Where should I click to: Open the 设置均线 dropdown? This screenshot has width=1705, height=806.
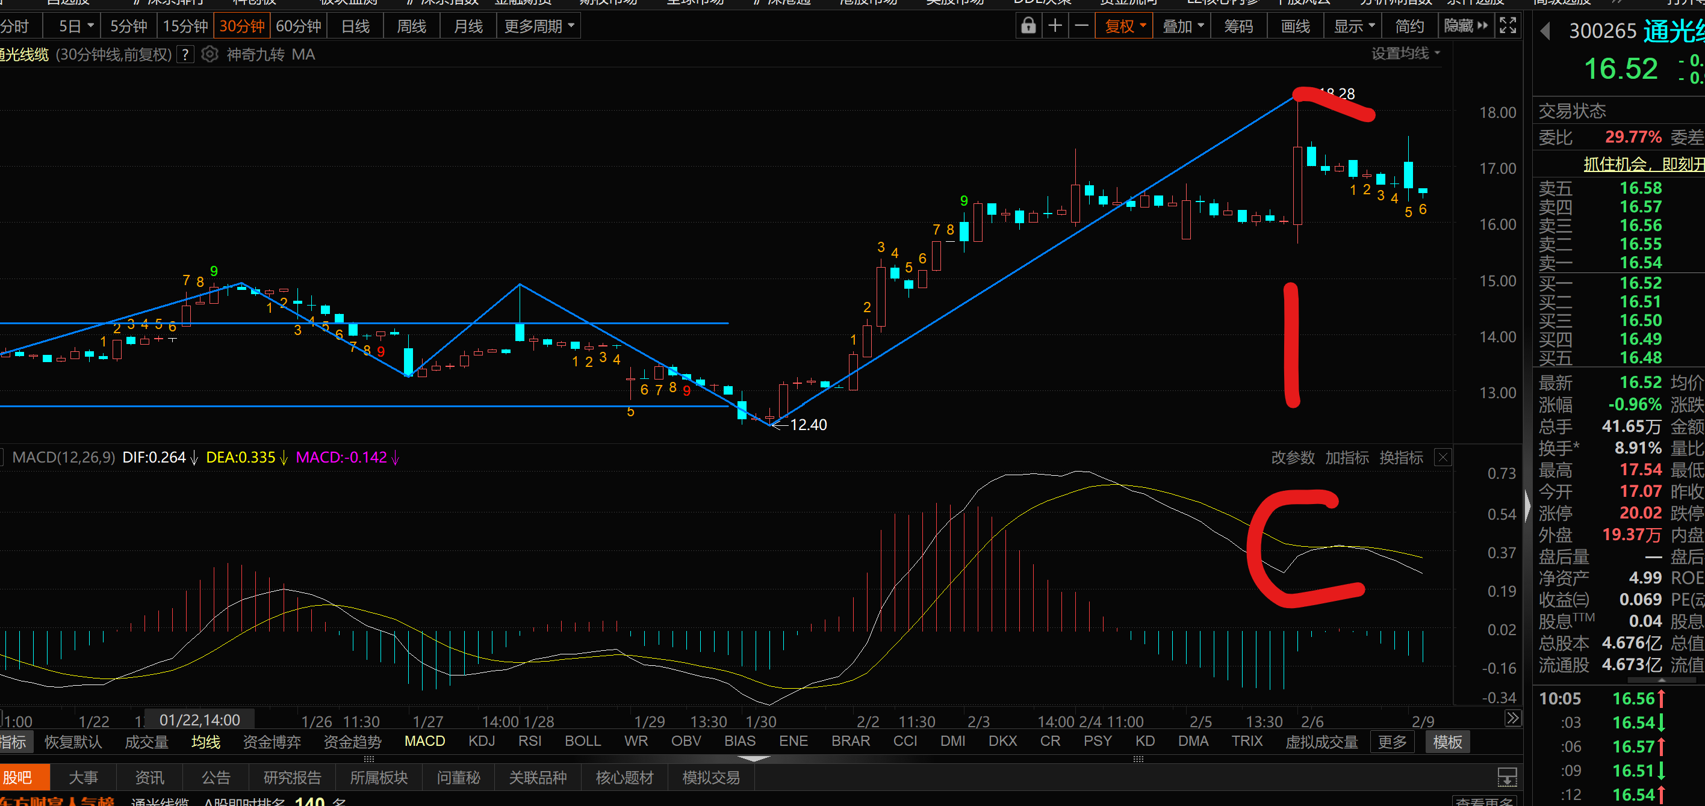pos(1405,54)
